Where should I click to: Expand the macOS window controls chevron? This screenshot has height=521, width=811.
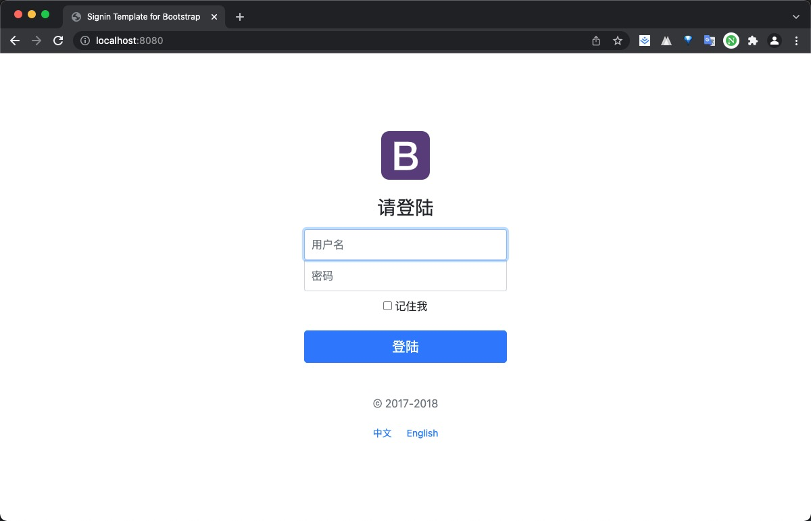[795, 16]
